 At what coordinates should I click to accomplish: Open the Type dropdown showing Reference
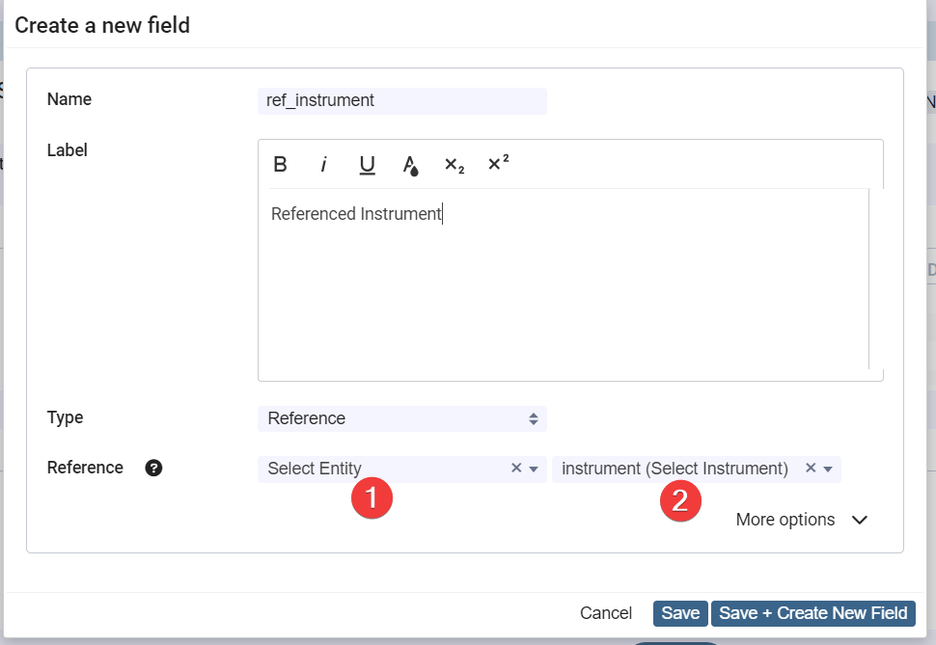pyautogui.click(x=401, y=418)
